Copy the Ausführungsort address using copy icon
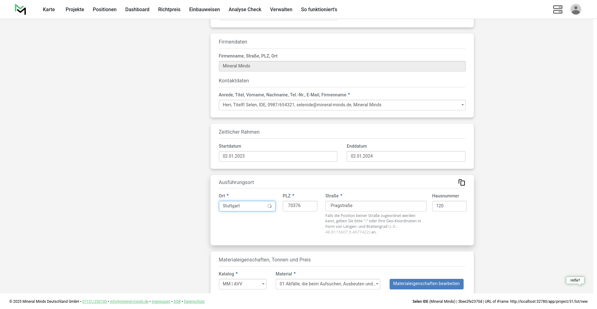 [x=461, y=182]
